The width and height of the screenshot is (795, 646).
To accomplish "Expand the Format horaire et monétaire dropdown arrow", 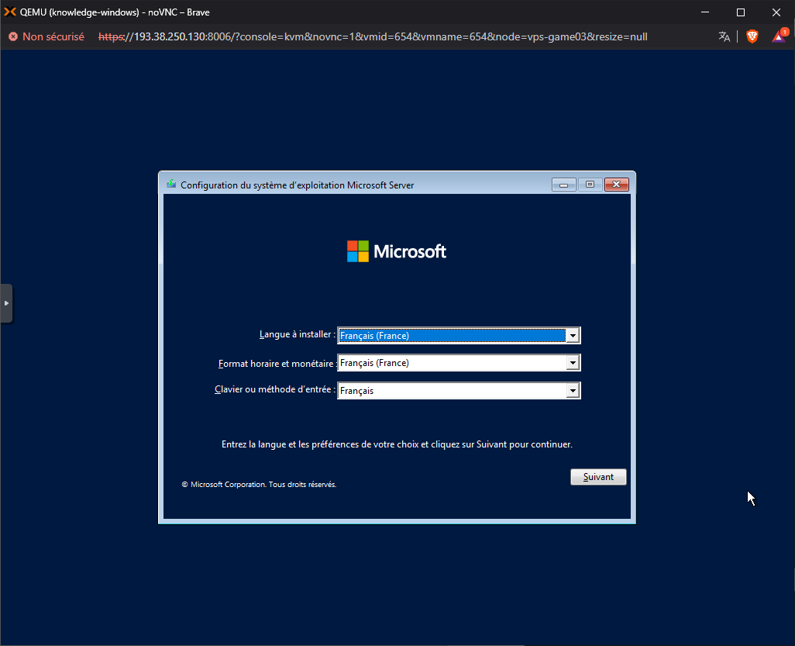I will point(573,363).
